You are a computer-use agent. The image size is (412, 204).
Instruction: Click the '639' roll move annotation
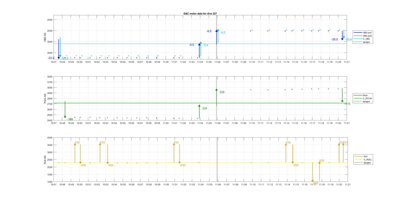[x=288, y=142]
